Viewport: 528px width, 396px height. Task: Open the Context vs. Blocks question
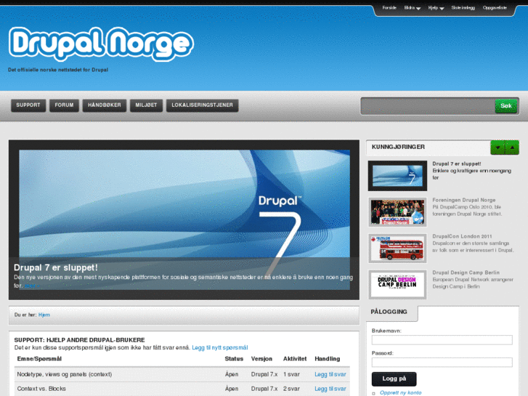click(x=41, y=389)
